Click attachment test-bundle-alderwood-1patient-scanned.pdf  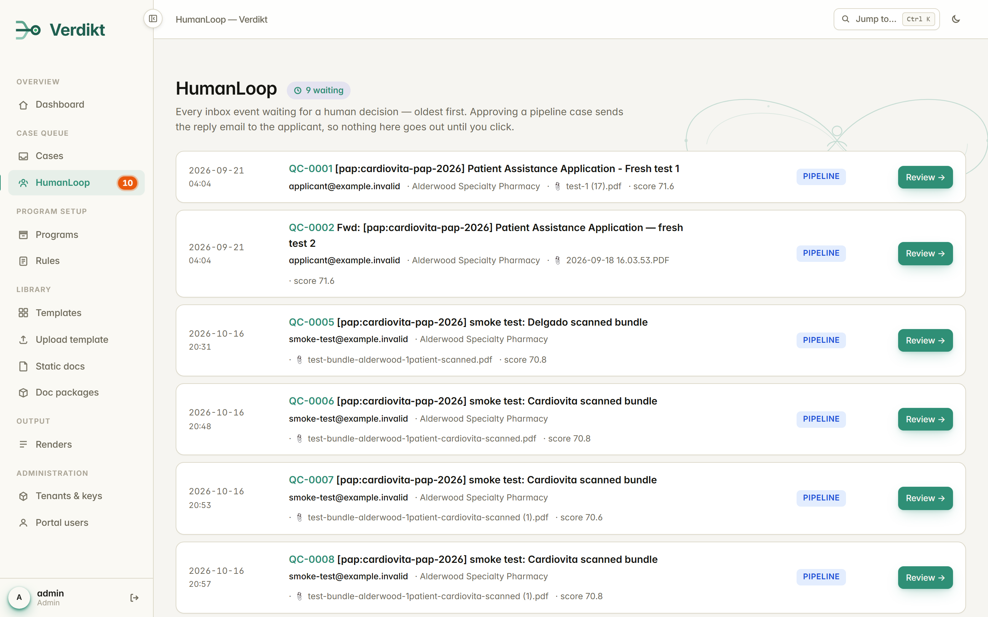(400, 360)
